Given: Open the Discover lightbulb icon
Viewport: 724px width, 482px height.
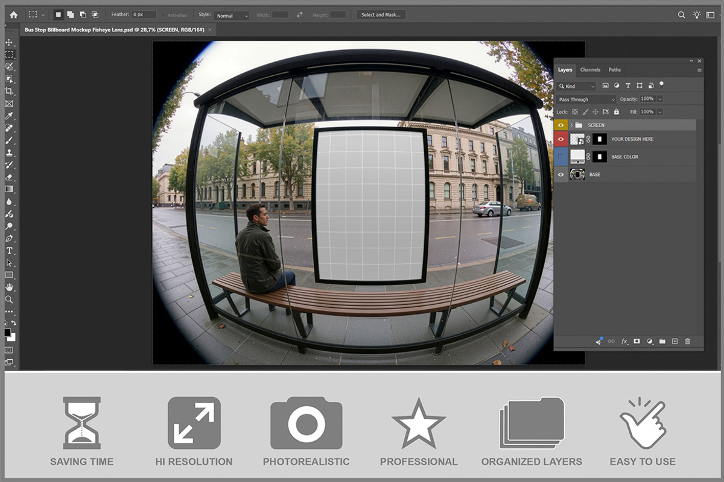Looking at the screenshot, I should [697, 14].
